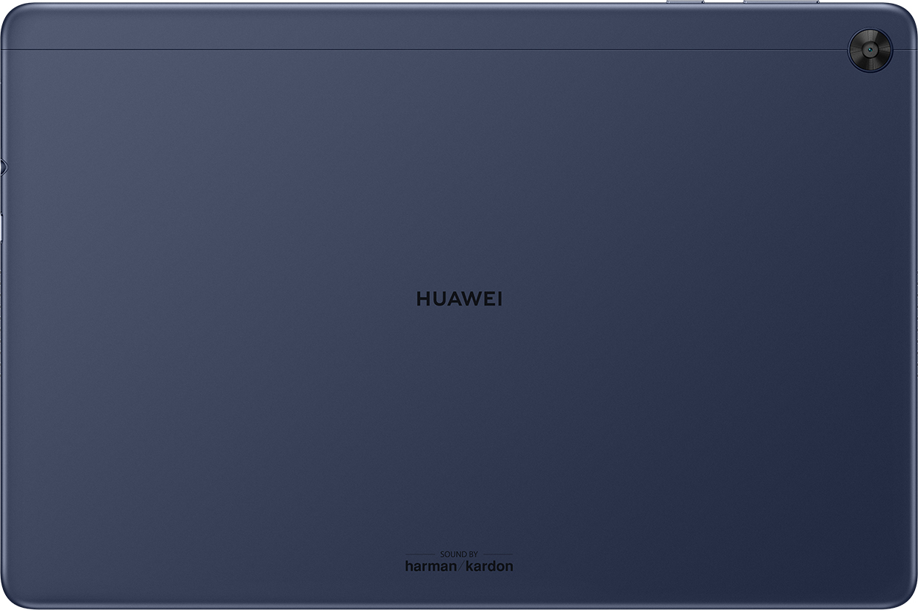Click the word 'harman' at the bottom
This screenshot has width=918, height=610.
[x=429, y=566]
